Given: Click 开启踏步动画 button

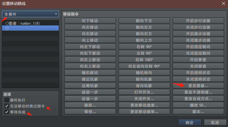Looking at the screenshot, I should (x=198, y=34).
